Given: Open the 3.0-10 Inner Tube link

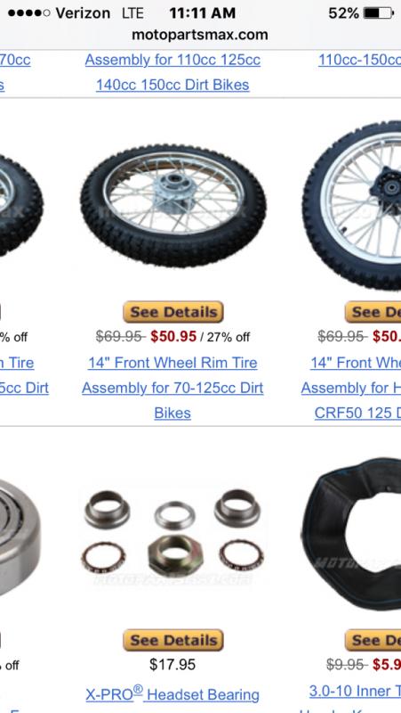Looking at the screenshot, I should pos(355,692).
